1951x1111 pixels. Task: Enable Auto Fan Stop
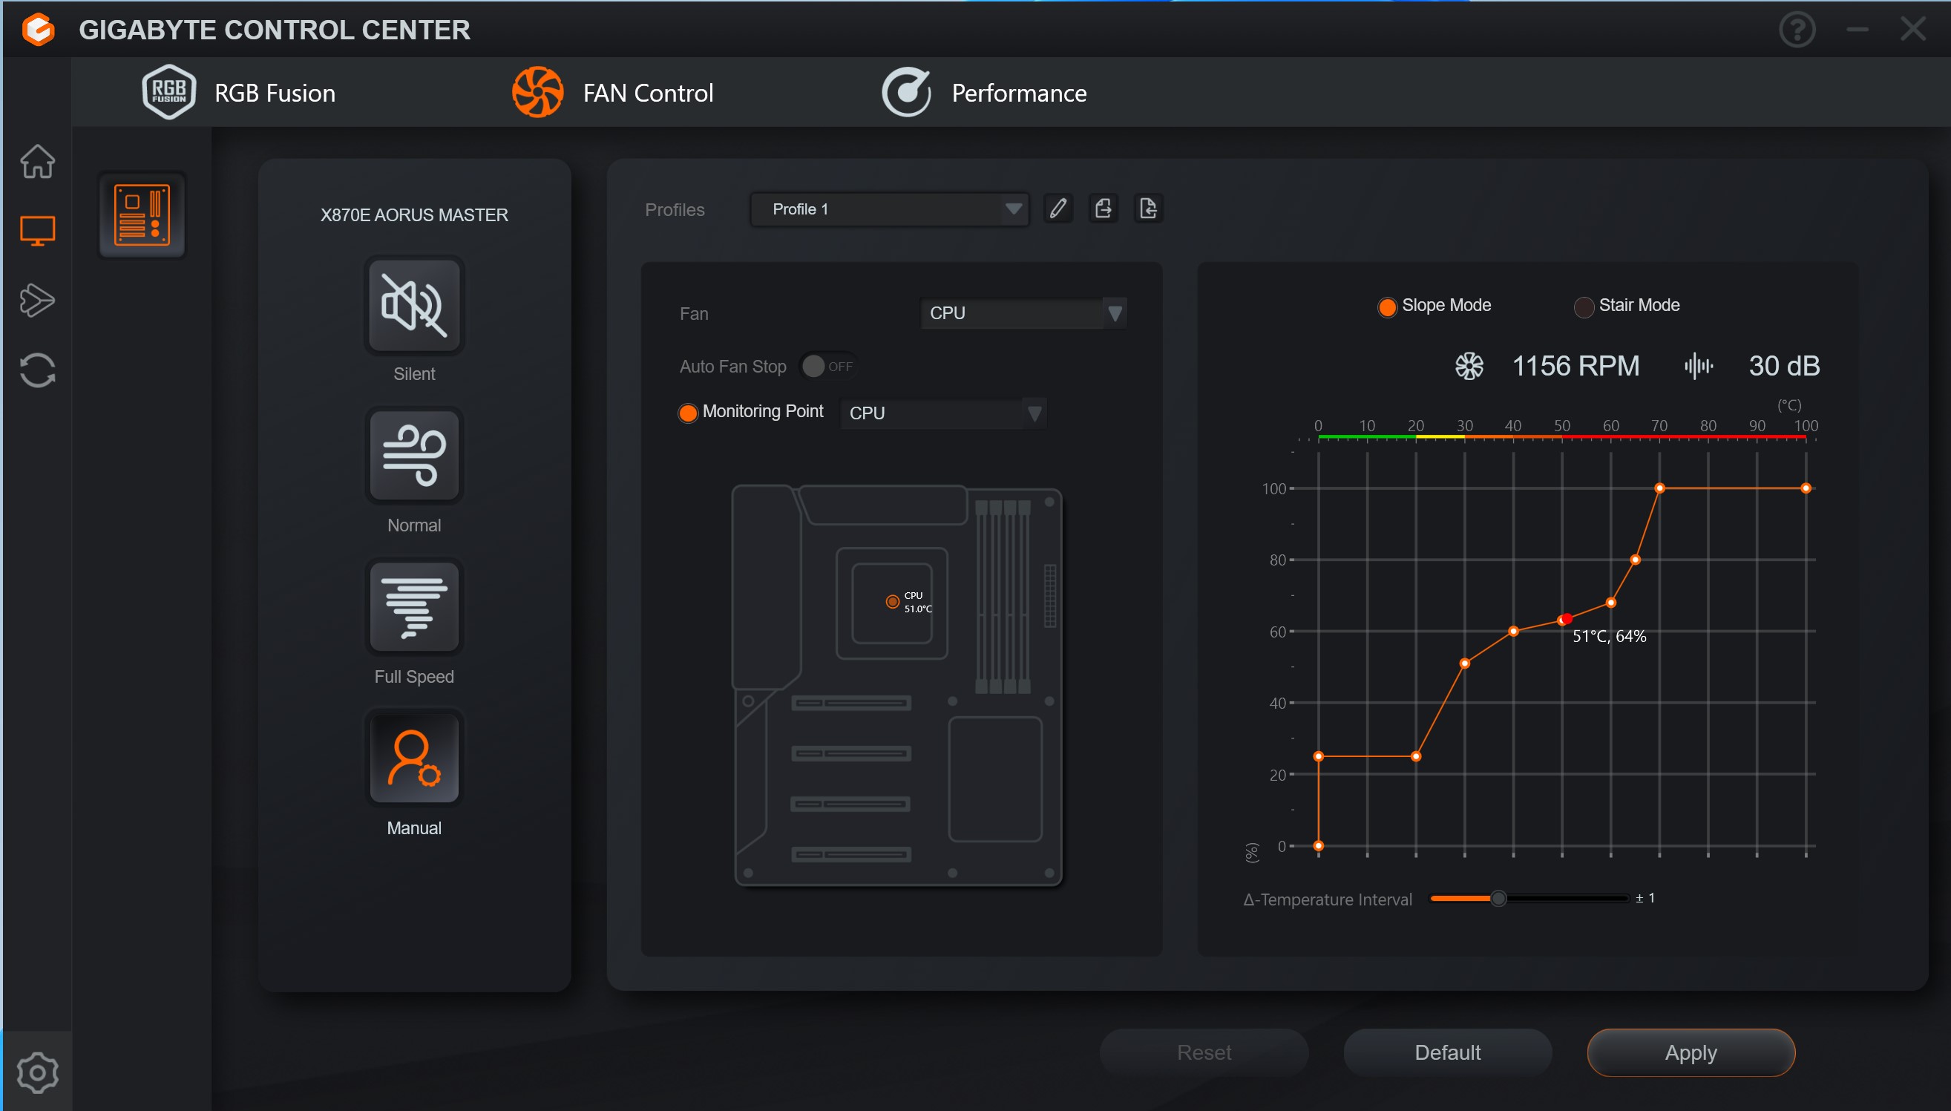pos(826,365)
